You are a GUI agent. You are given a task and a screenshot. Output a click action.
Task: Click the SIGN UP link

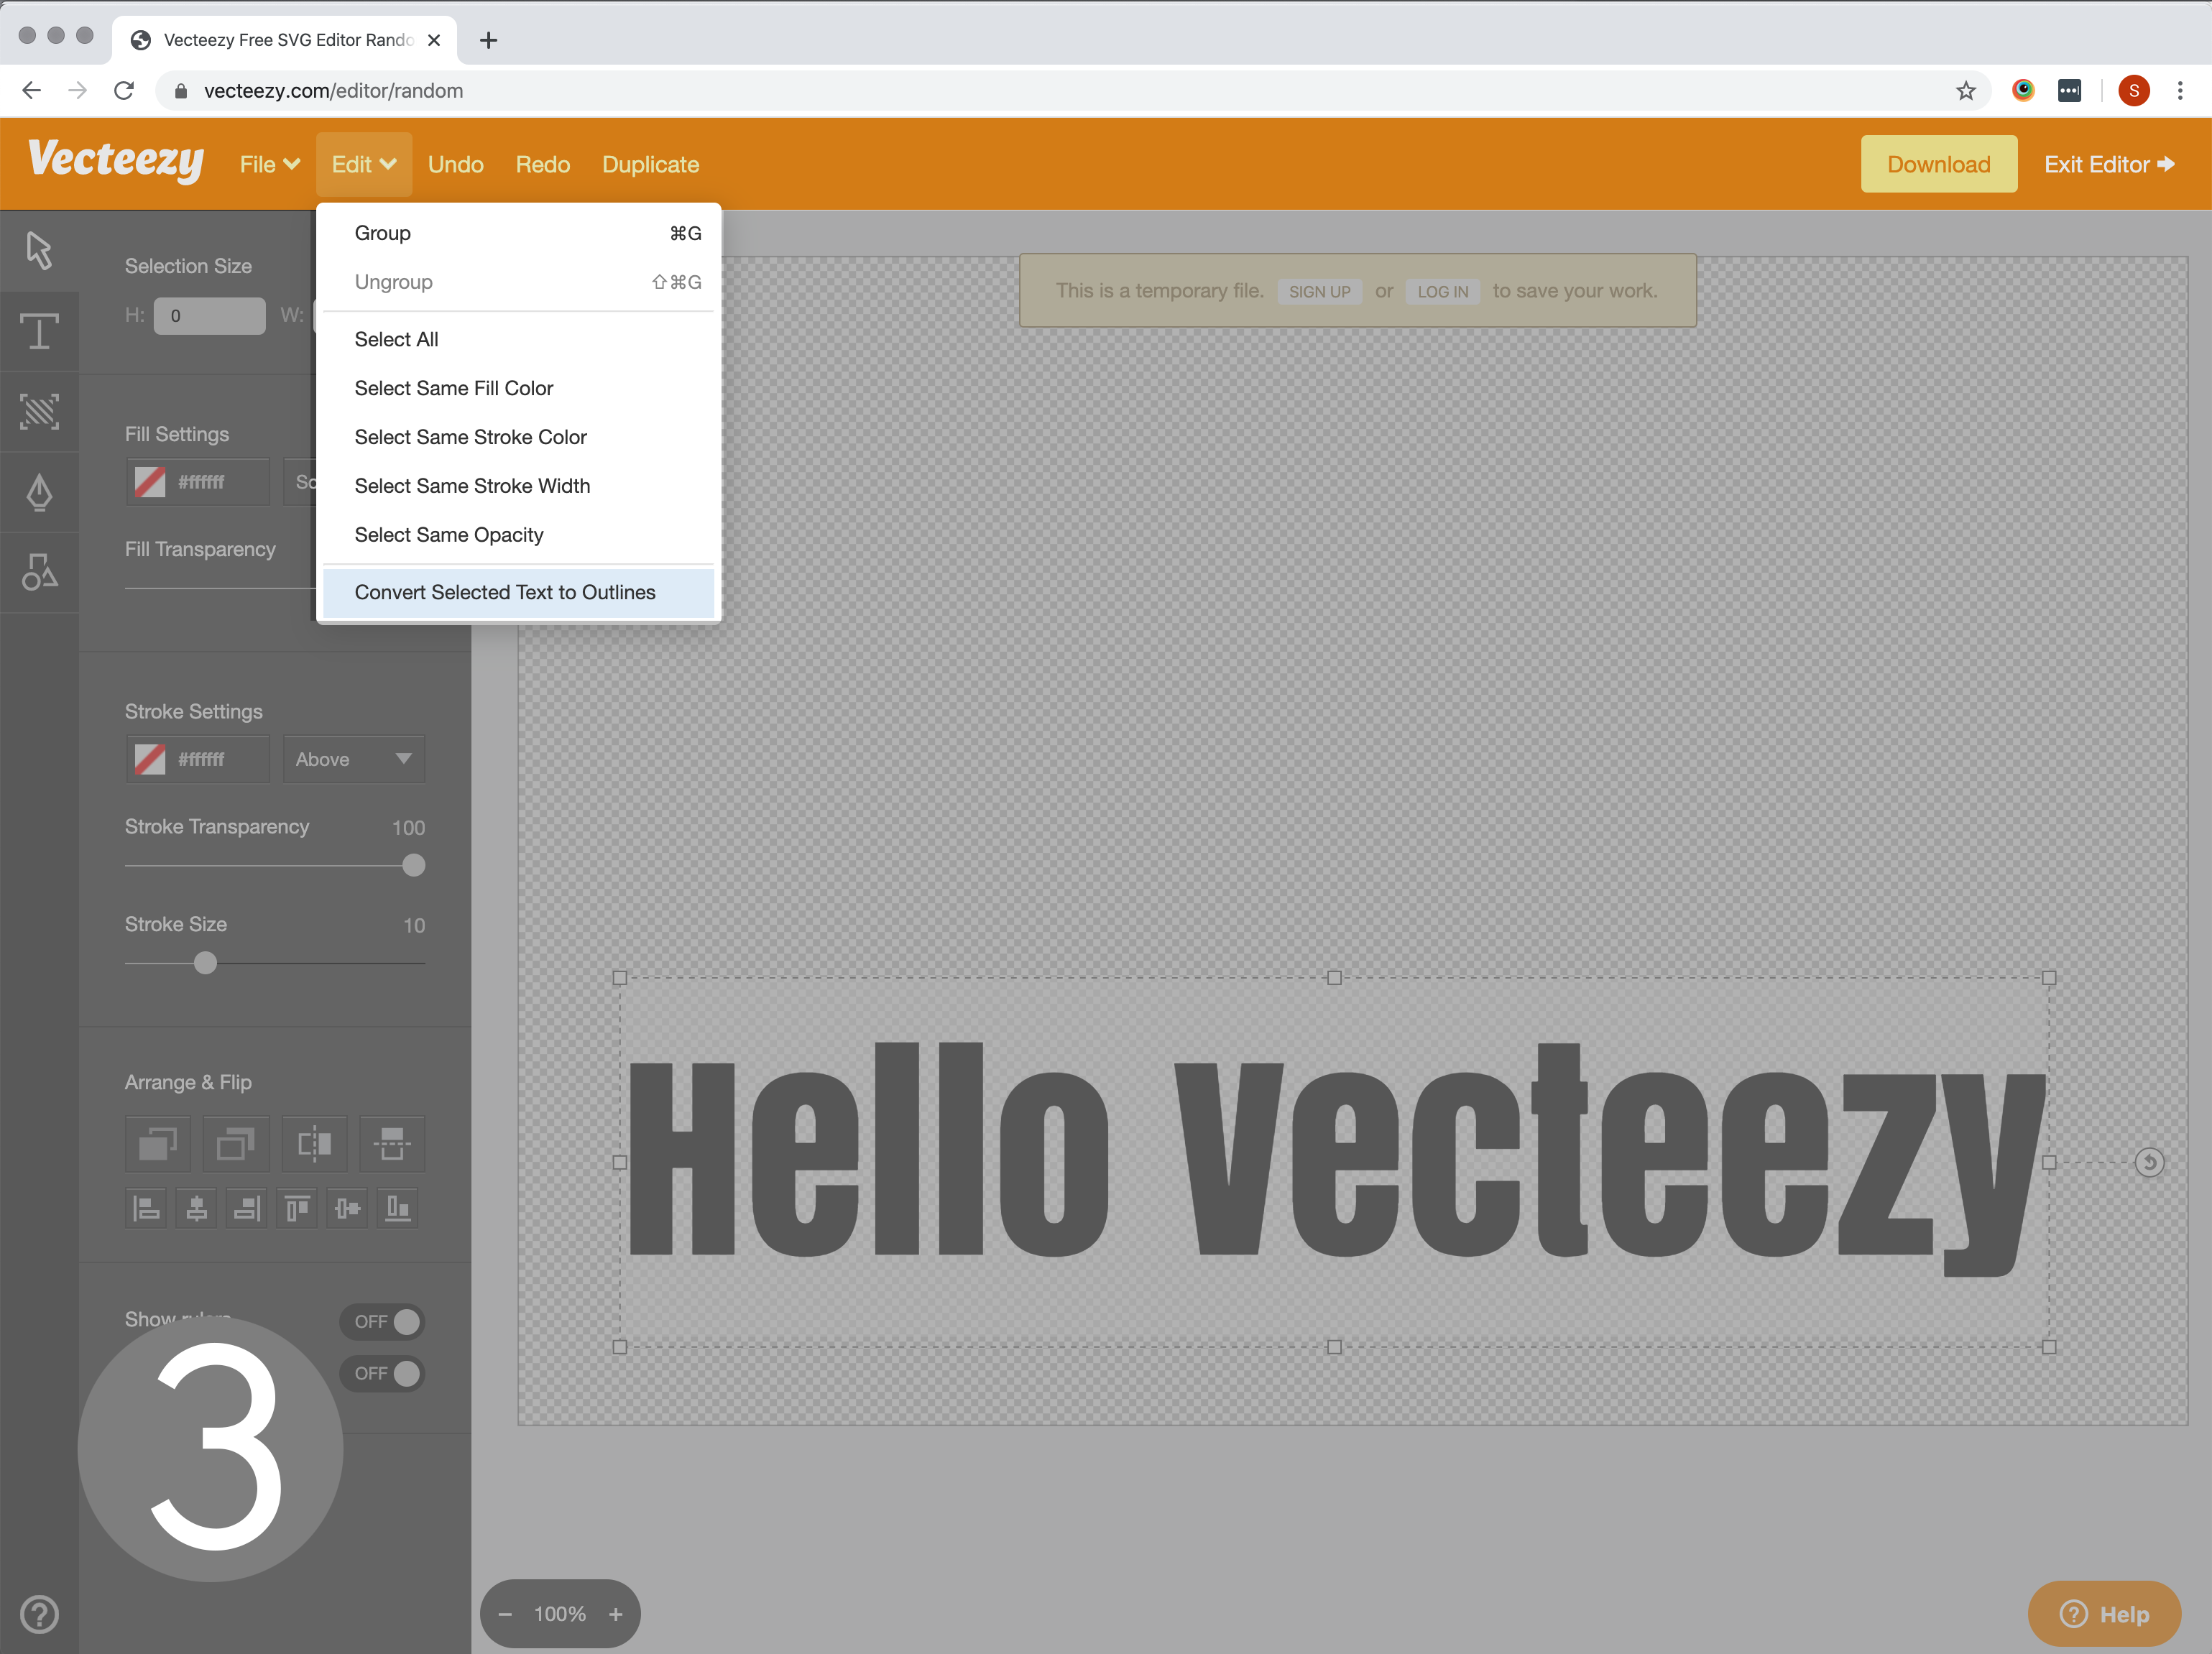click(1318, 291)
